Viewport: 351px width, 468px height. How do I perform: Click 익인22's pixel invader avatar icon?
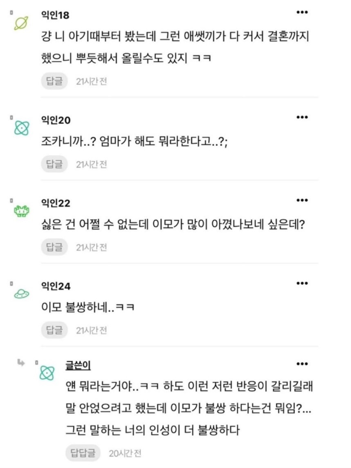[x=20, y=211]
